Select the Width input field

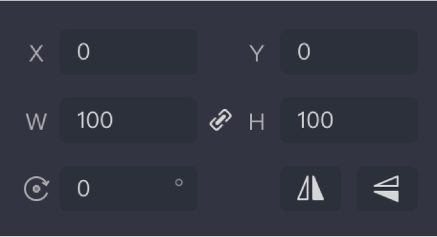[x=129, y=120]
